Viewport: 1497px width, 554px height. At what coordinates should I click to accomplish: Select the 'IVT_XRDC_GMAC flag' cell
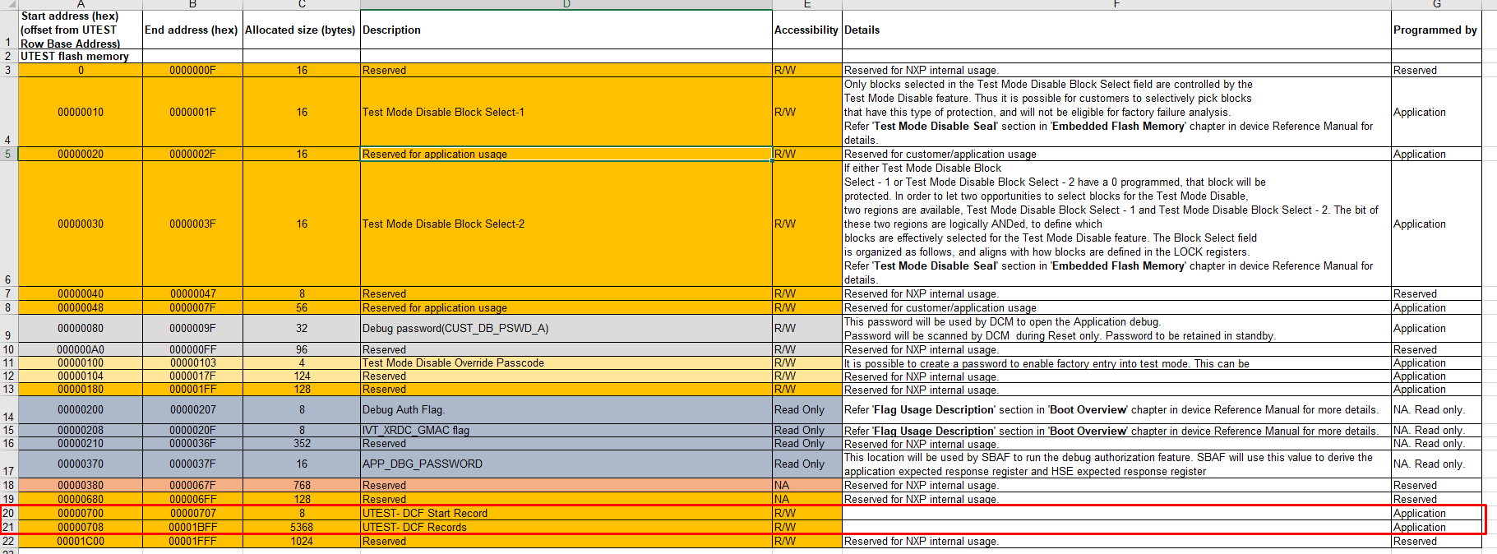tap(566, 430)
